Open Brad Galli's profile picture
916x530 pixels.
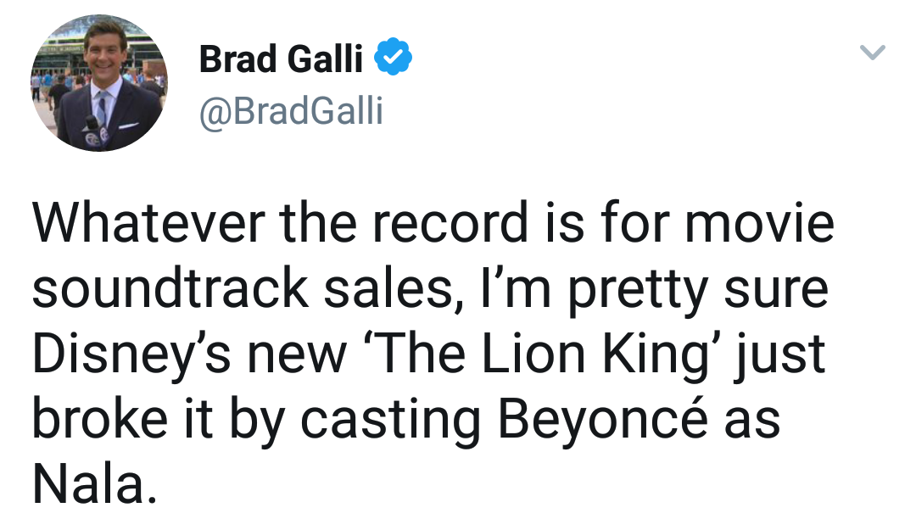click(99, 83)
